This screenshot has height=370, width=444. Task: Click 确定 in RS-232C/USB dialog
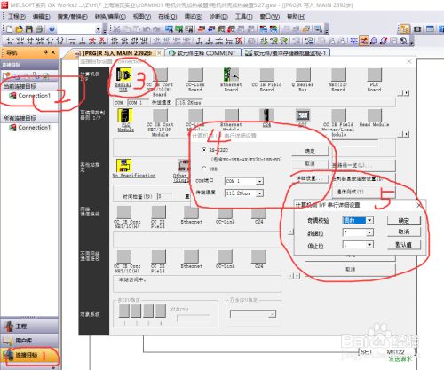coord(310,151)
